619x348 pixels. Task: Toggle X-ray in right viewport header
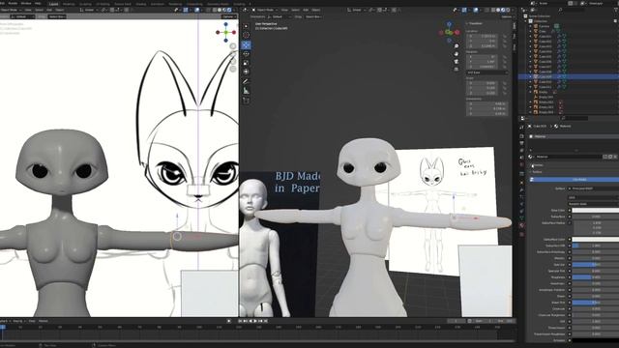[x=486, y=10]
